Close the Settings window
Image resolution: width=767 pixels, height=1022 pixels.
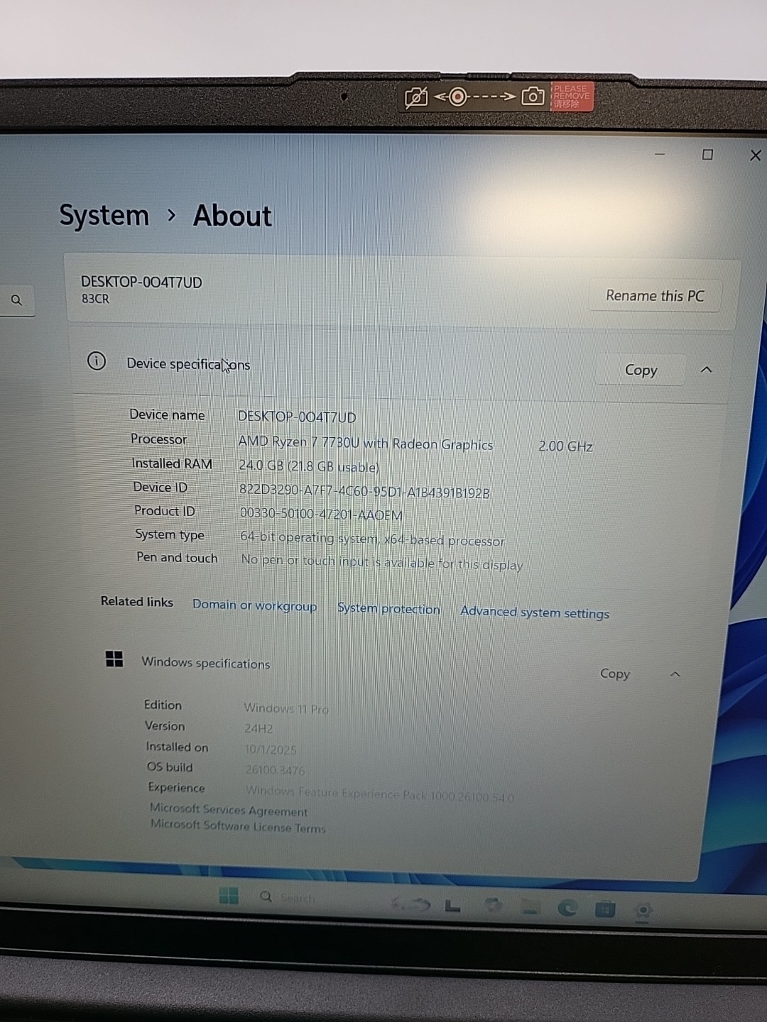tap(756, 155)
